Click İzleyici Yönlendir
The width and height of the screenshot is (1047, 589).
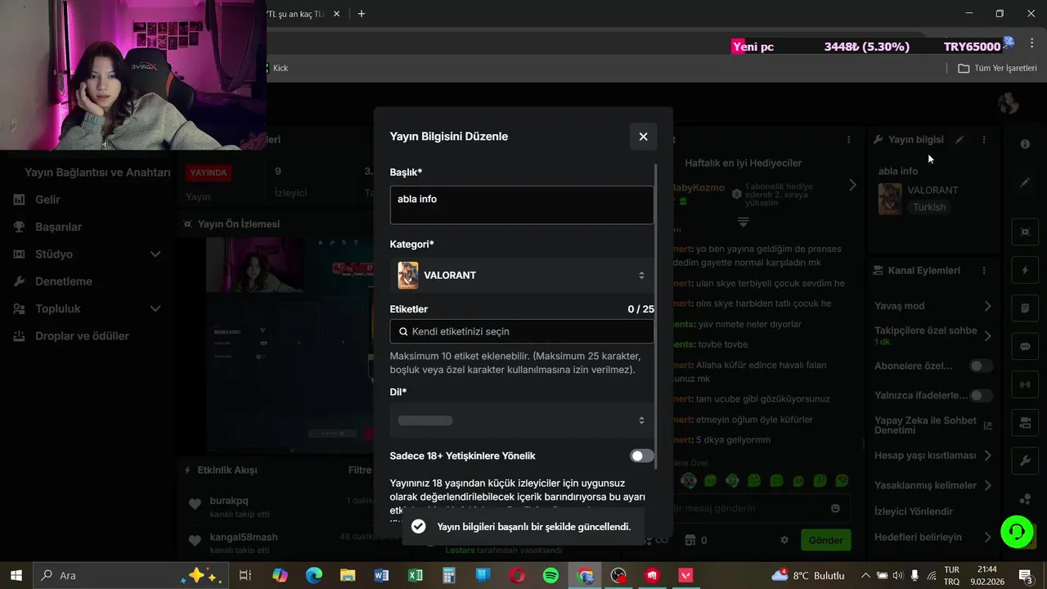coord(914,511)
